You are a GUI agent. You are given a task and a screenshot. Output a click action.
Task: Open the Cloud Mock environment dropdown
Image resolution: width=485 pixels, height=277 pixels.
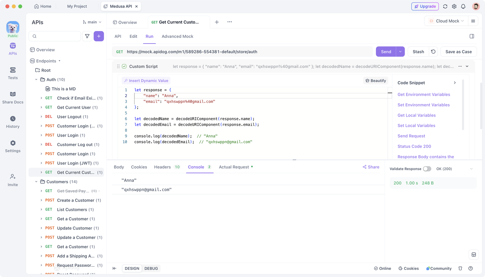pos(446,21)
